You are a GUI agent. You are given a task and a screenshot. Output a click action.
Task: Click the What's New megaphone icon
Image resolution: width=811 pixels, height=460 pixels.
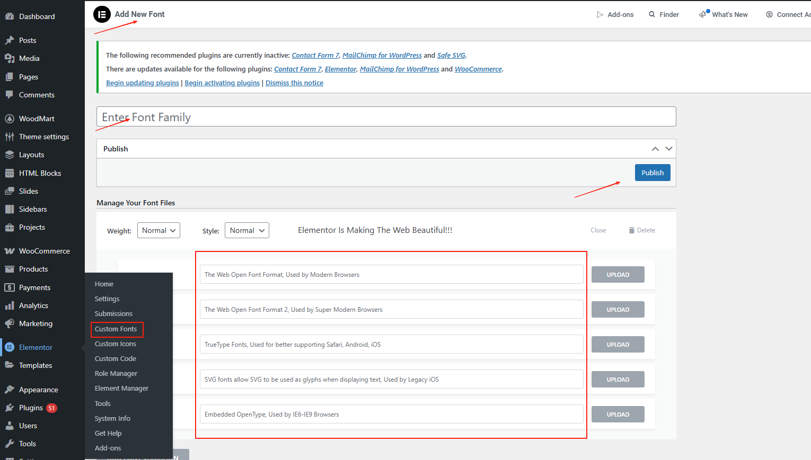pyautogui.click(x=703, y=14)
